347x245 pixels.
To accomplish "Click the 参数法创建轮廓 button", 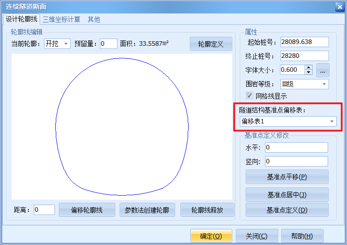I will point(147,210).
